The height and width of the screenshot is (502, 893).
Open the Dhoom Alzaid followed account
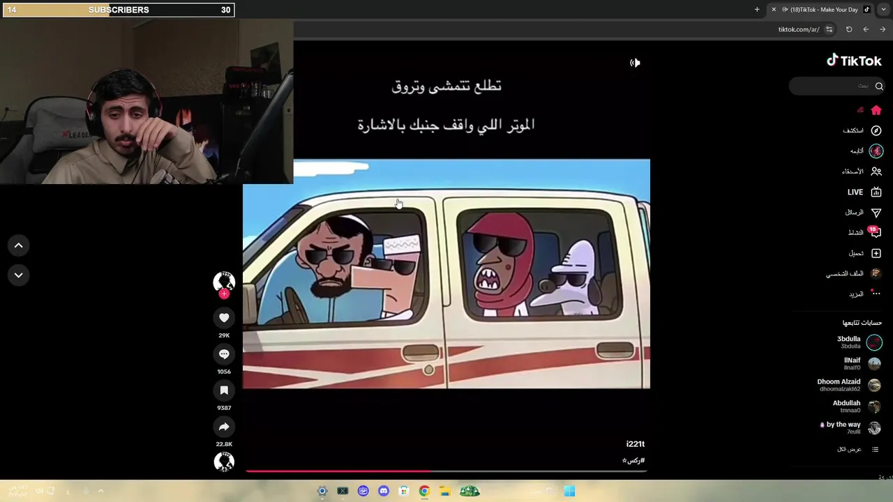[x=849, y=385]
